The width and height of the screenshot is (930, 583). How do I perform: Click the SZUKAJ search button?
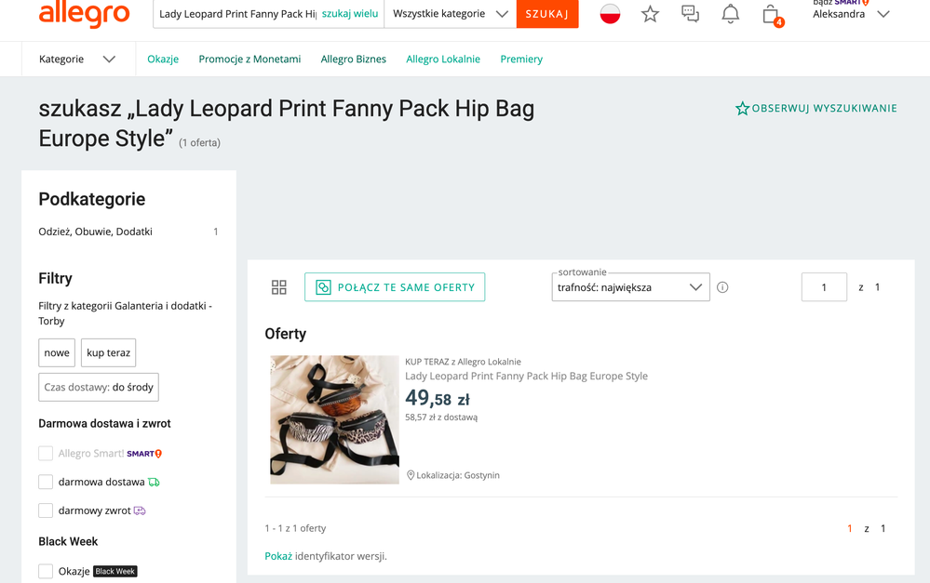click(546, 14)
